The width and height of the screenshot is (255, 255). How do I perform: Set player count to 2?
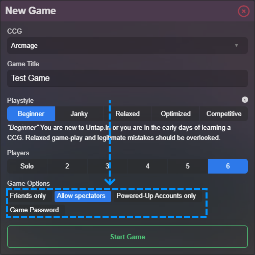67,166
